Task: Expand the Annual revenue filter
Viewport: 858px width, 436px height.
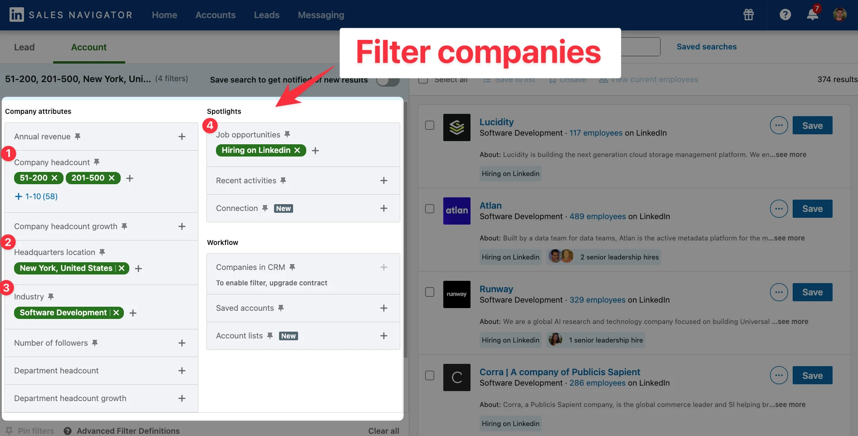Action: 182,137
